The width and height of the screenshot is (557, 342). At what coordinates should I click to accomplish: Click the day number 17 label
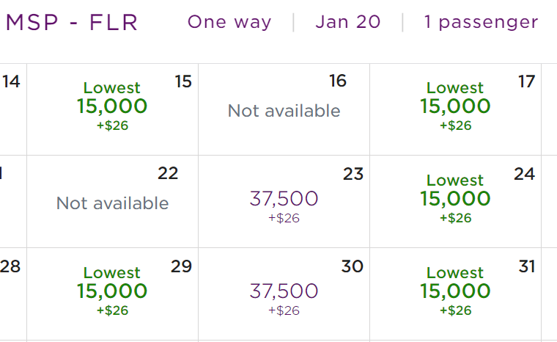click(526, 81)
